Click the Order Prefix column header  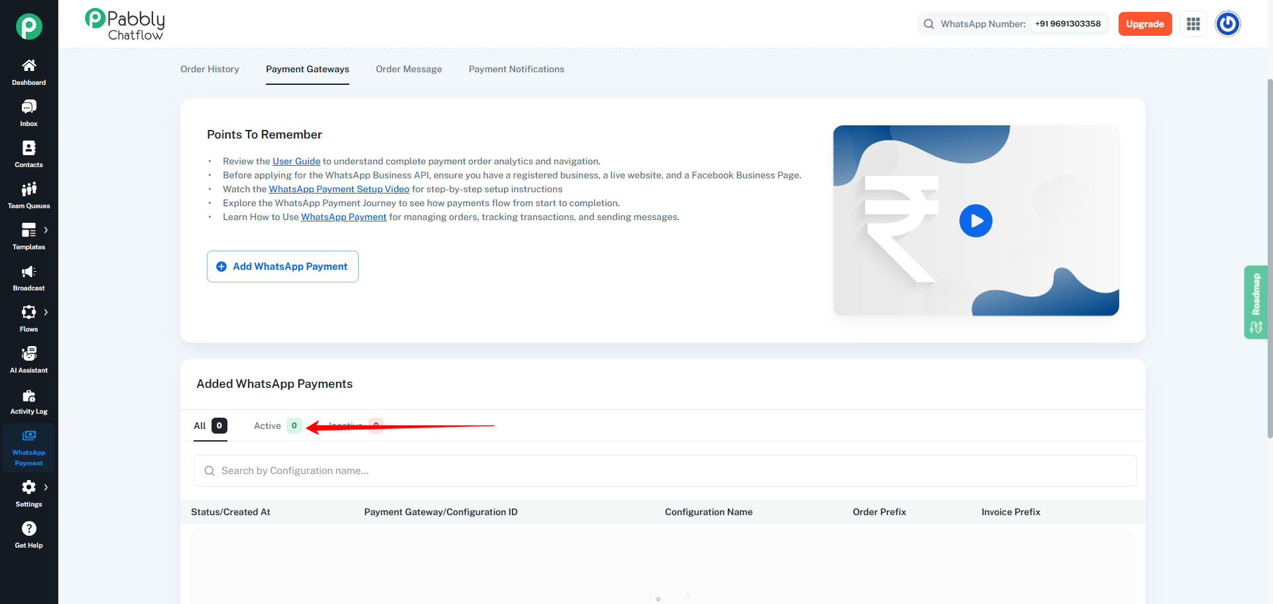(x=879, y=512)
